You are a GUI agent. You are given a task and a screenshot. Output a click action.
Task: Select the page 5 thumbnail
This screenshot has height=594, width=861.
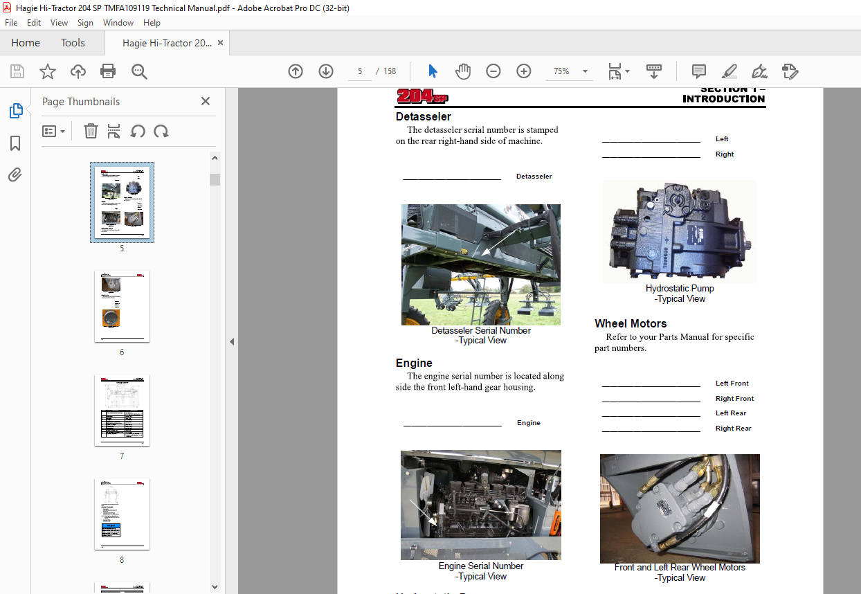click(x=122, y=202)
